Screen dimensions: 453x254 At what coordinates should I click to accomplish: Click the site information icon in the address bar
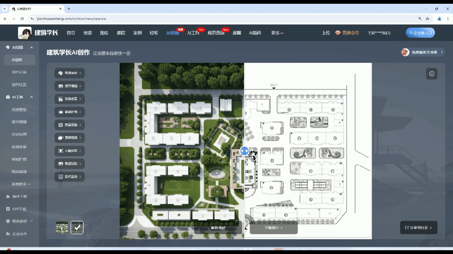tap(32, 19)
